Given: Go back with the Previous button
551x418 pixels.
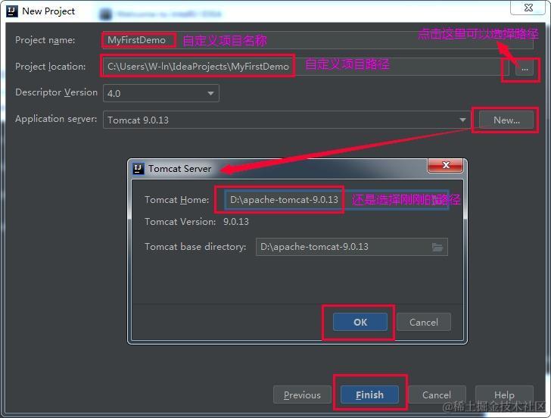Looking at the screenshot, I should click(302, 395).
